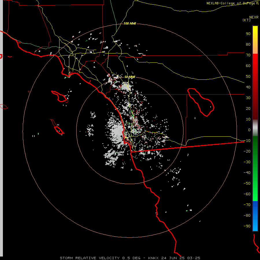Viewport: 260px width, 260px height.
Task: Click the -50 value on the velocity scale
Action: click(x=247, y=183)
